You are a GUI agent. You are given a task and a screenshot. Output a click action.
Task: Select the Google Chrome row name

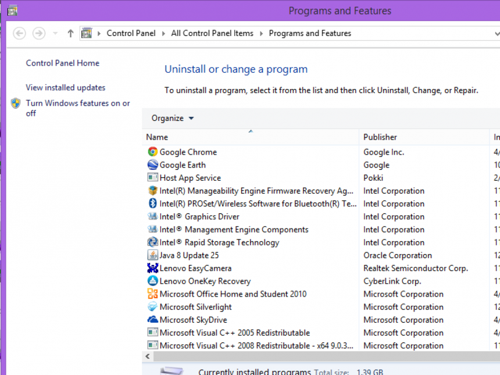(x=188, y=152)
